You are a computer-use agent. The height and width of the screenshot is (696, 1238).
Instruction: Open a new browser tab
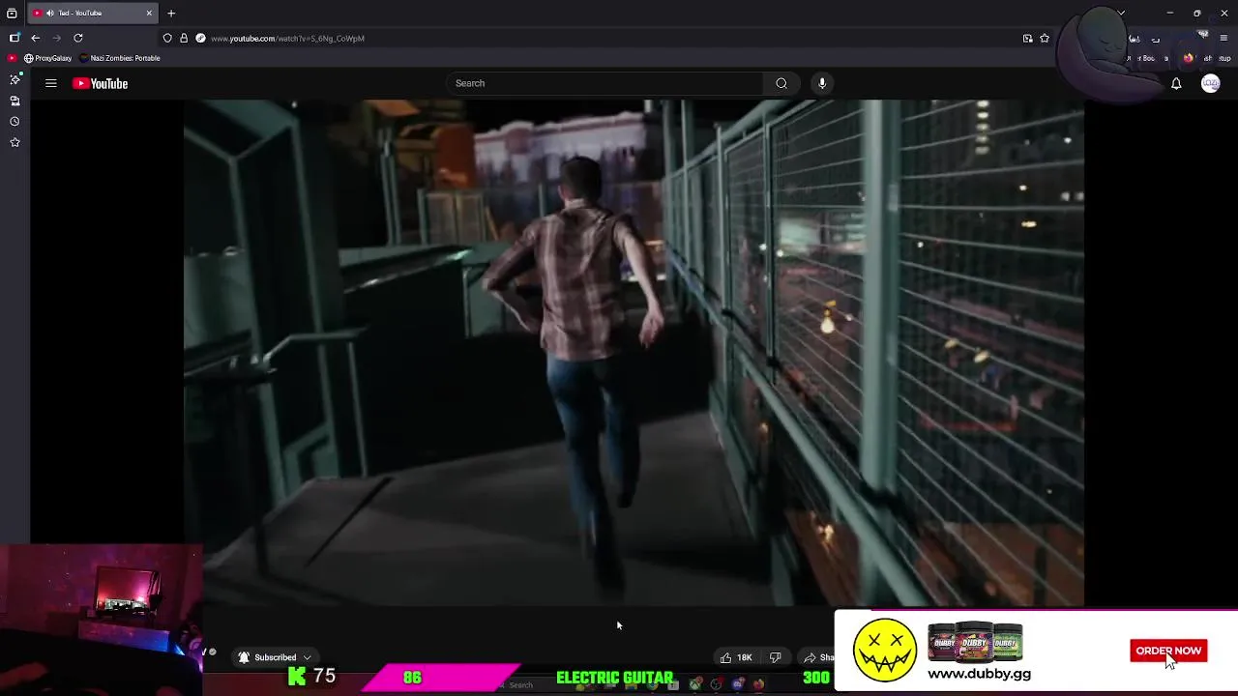point(171,13)
